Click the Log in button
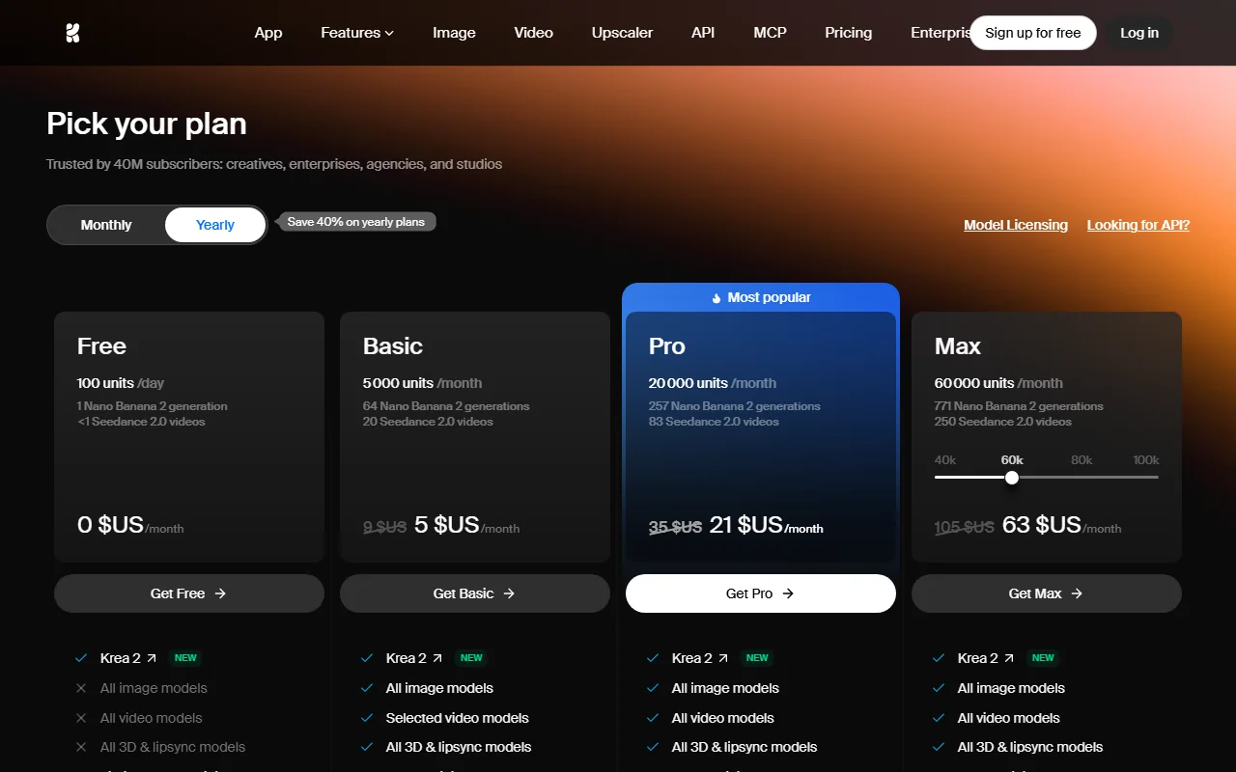 point(1139,33)
